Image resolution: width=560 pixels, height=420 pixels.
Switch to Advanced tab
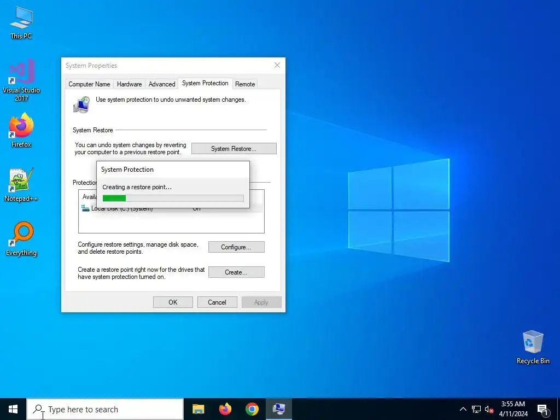coord(162,84)
